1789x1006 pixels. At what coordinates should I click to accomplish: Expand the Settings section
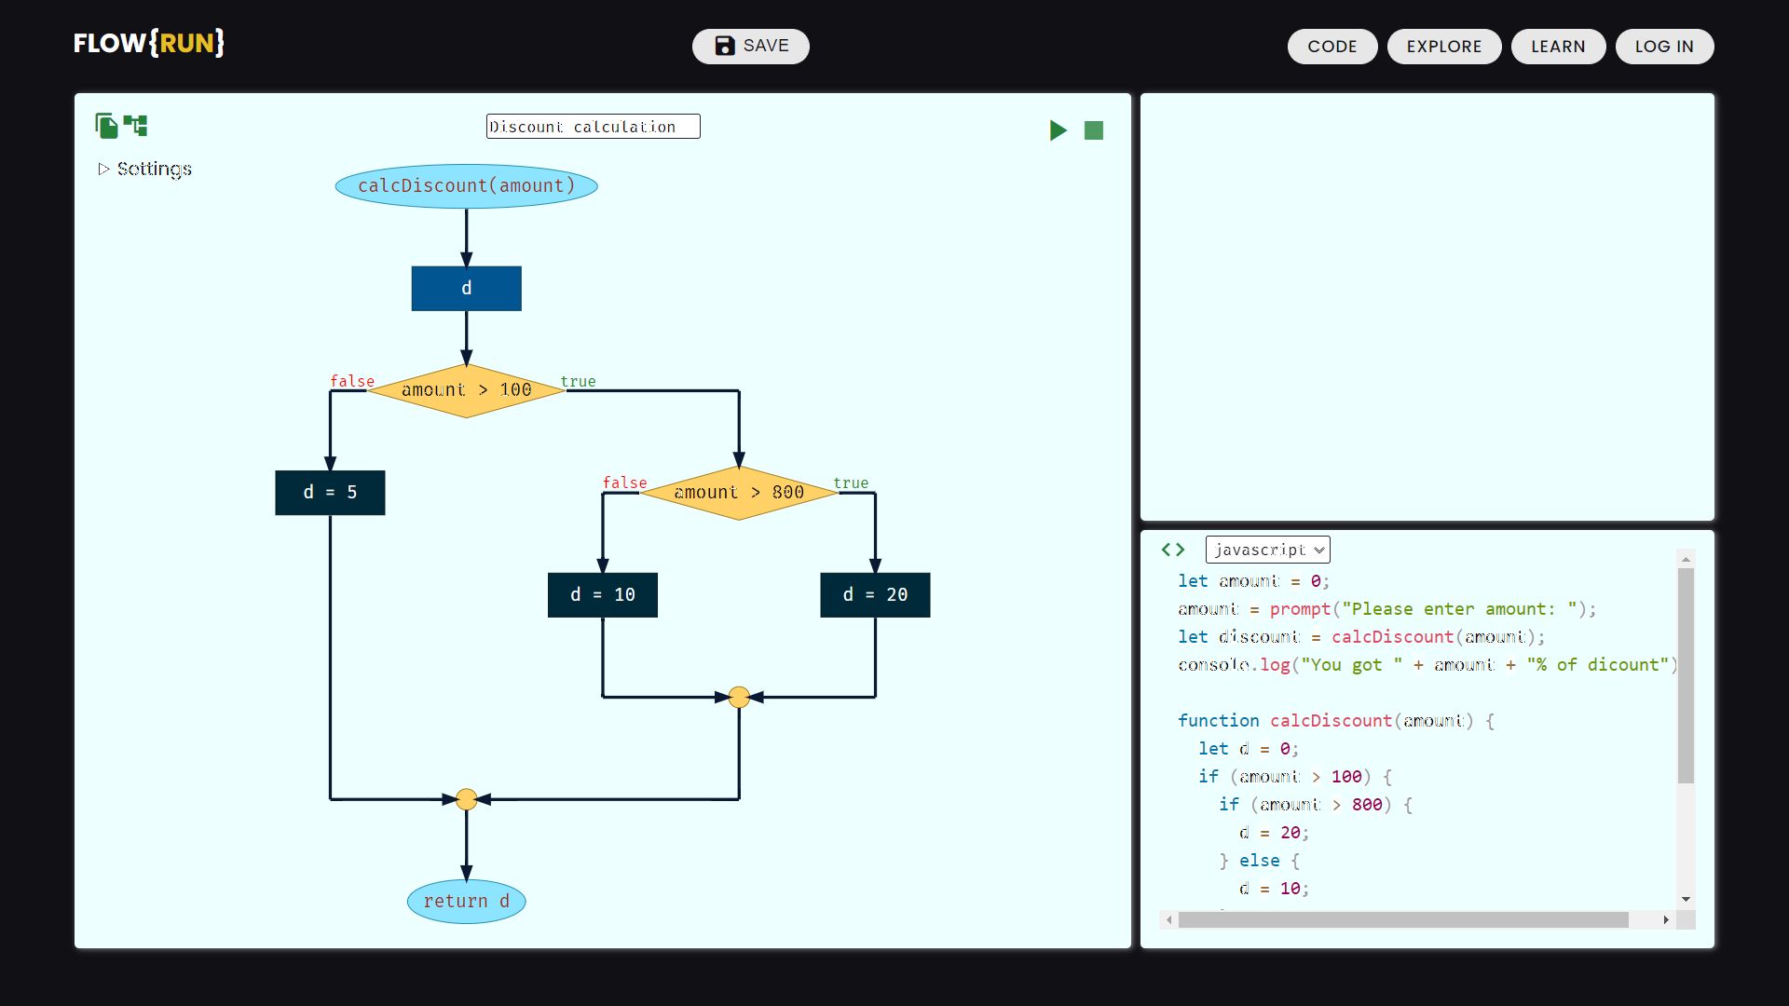tap(144, 169)
